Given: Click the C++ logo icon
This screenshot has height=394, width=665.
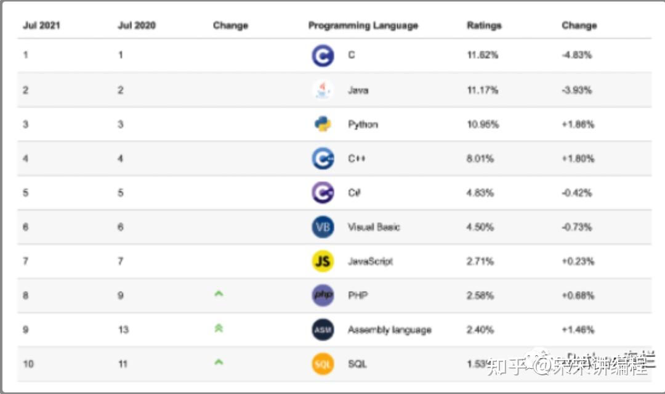Looking at the screenshot, I should [x=323, y=158].
